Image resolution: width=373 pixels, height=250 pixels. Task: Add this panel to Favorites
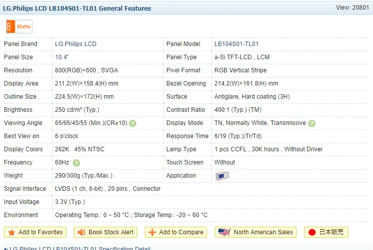[x=35, y=232]
